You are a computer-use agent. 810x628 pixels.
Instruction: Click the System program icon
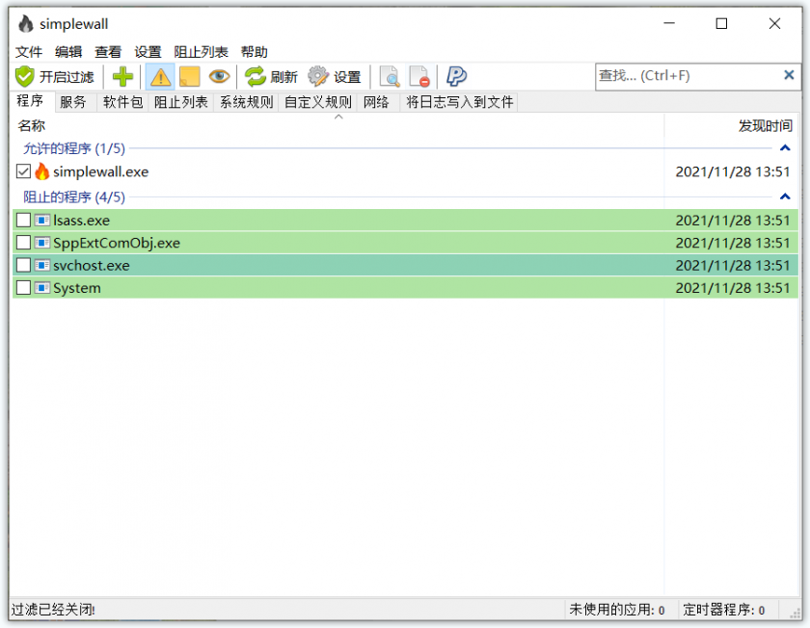[x=42, y=287]
